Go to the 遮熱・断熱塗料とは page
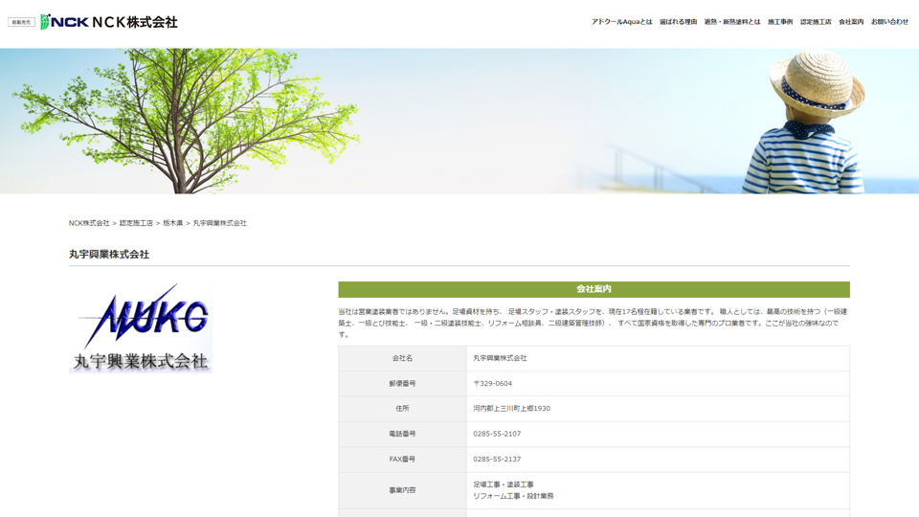This screenshot has width=919, height=517. pyautogui.click(x=732, y=22)
